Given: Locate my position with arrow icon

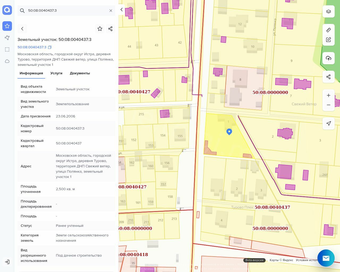Looking at the screenshot, I should tap(329, 123).
